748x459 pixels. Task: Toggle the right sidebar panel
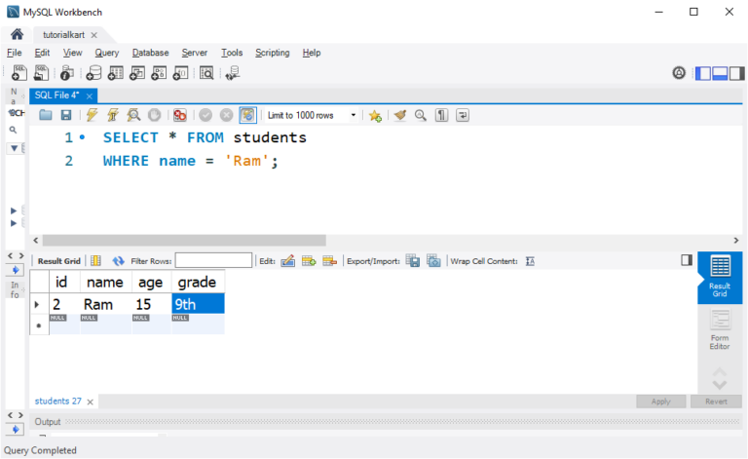736,73
